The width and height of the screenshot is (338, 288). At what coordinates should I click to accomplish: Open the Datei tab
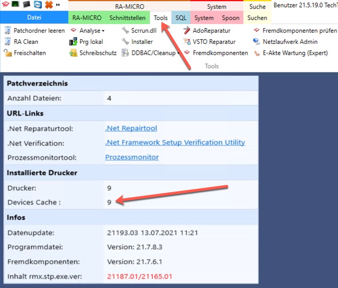click(34, 18)
